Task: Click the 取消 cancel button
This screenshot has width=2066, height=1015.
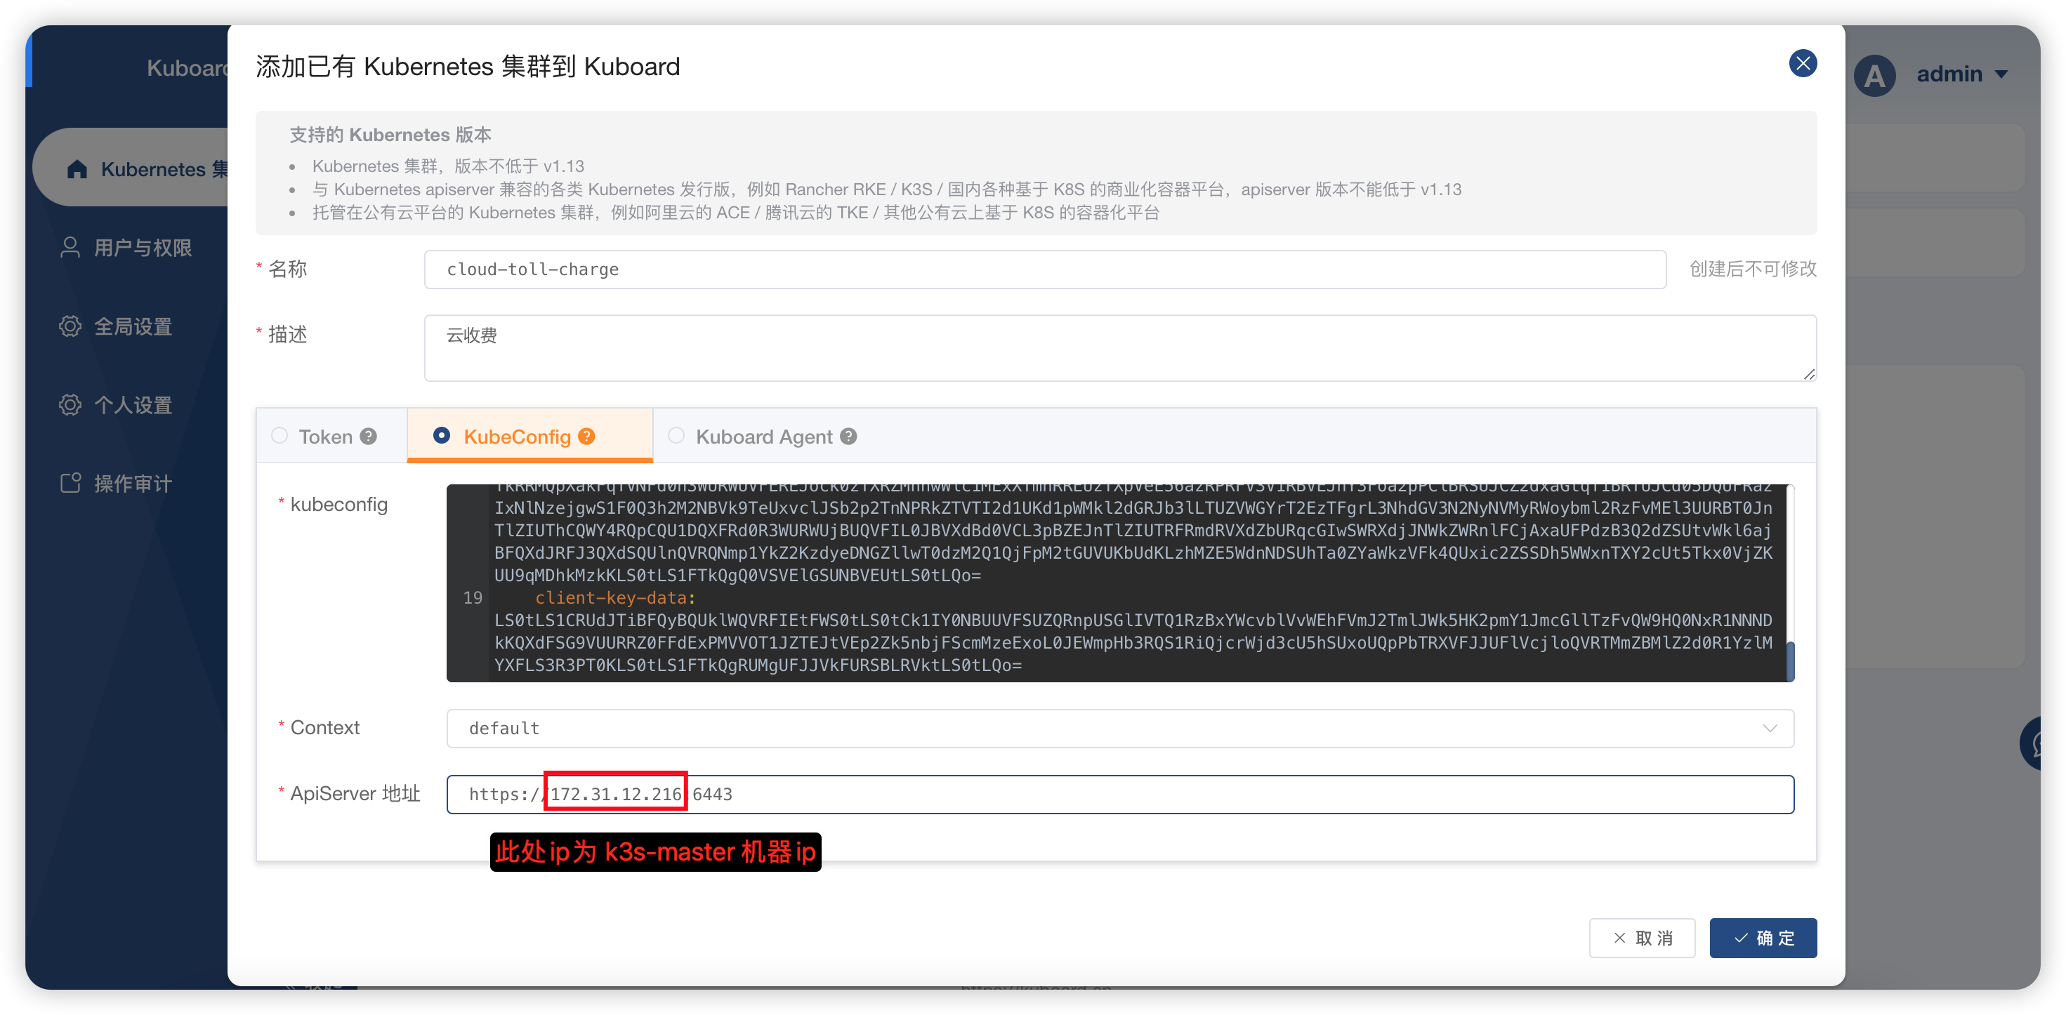Action: pos(1642,937)
